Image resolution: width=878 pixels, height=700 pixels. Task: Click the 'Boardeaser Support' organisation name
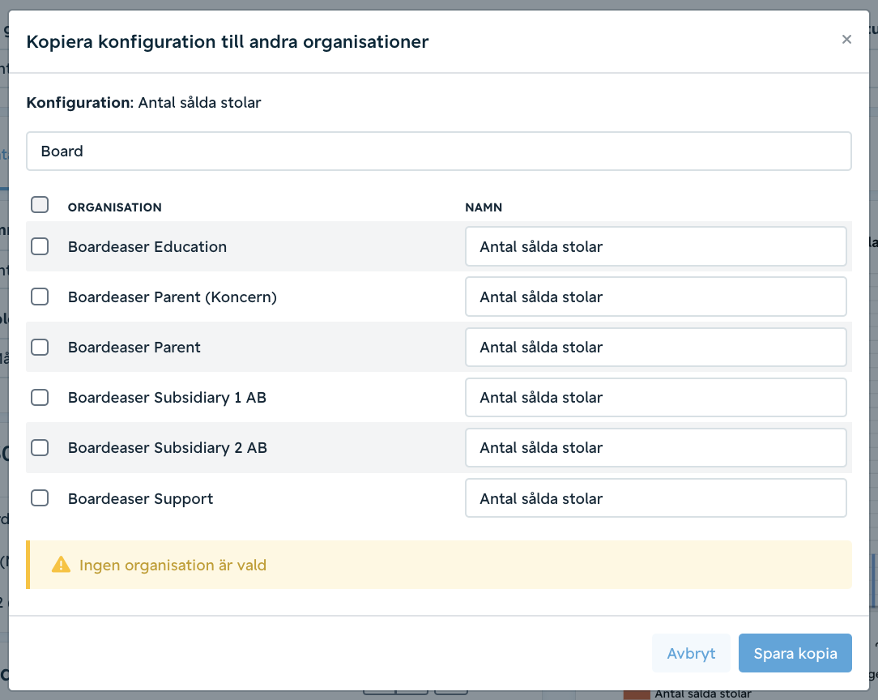(x=141, y=498)
